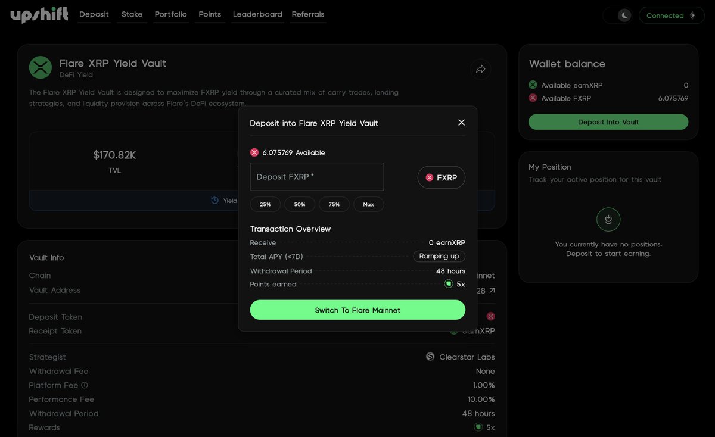Switch to the Leaderboard tab

tap(257, 14)
